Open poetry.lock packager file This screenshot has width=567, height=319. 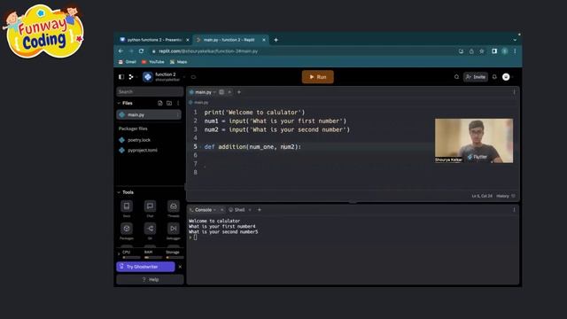[x=139, y=140]
